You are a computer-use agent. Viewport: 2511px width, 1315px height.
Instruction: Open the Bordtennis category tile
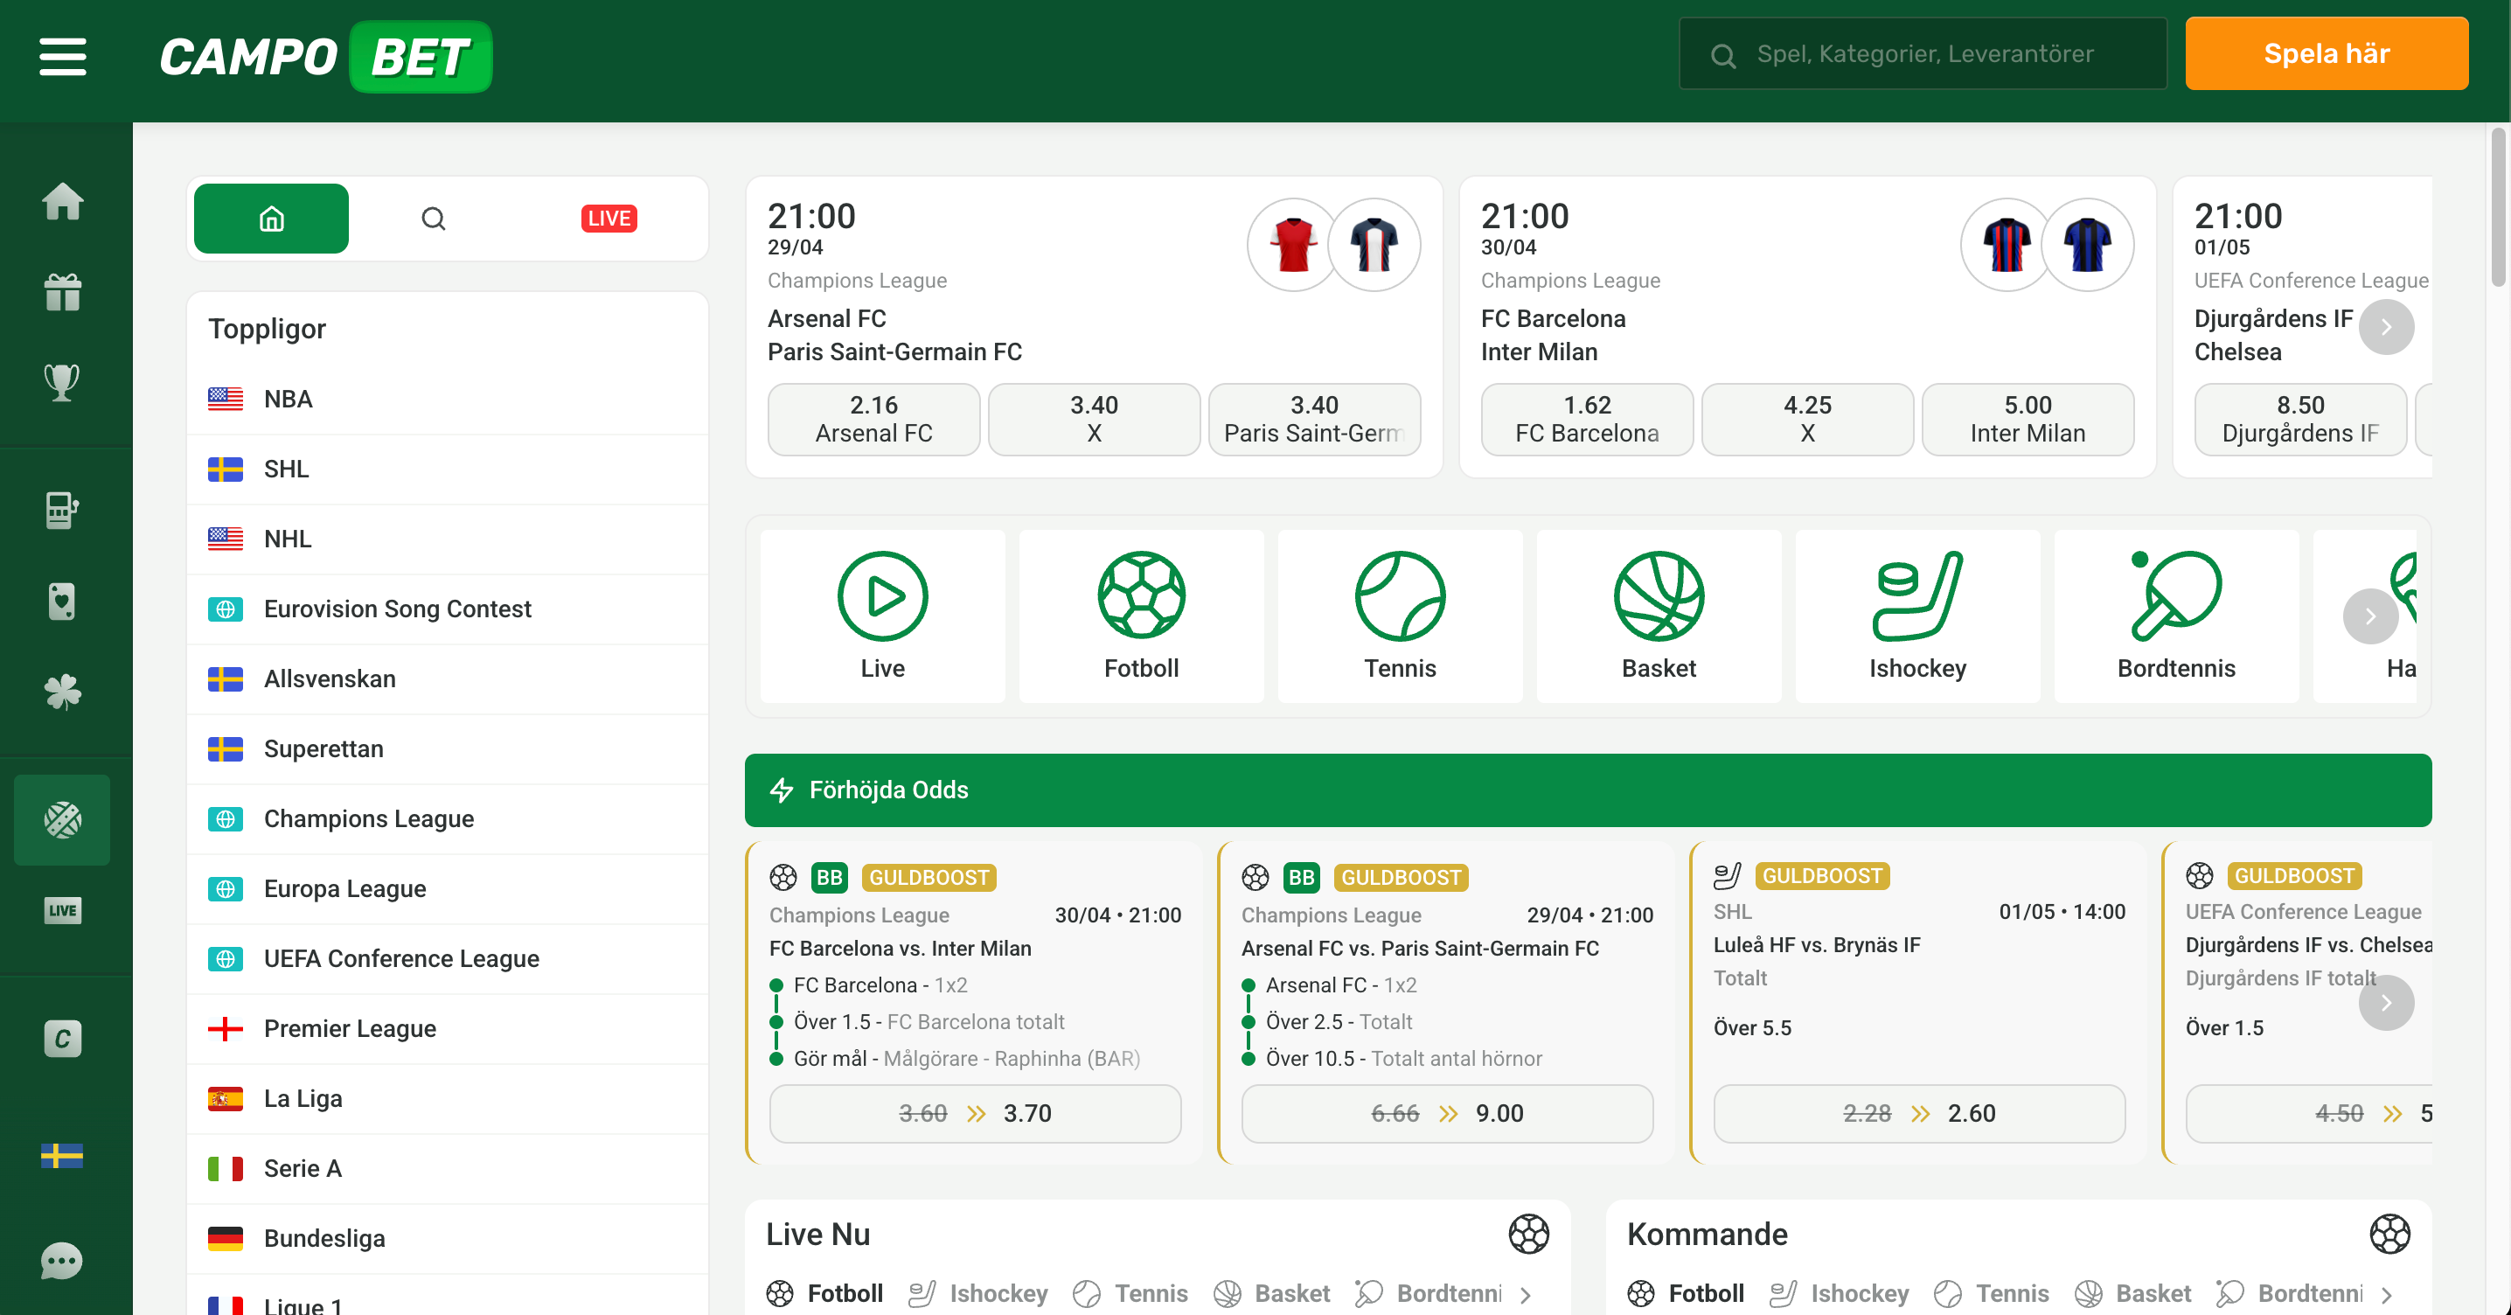pyautogui.click(x=2177, y=616)
